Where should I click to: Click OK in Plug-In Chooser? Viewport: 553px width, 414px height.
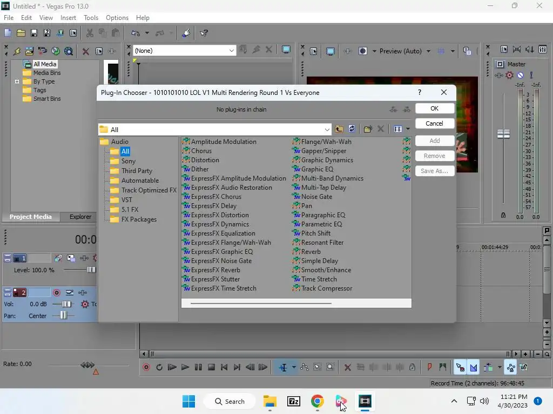435,108
